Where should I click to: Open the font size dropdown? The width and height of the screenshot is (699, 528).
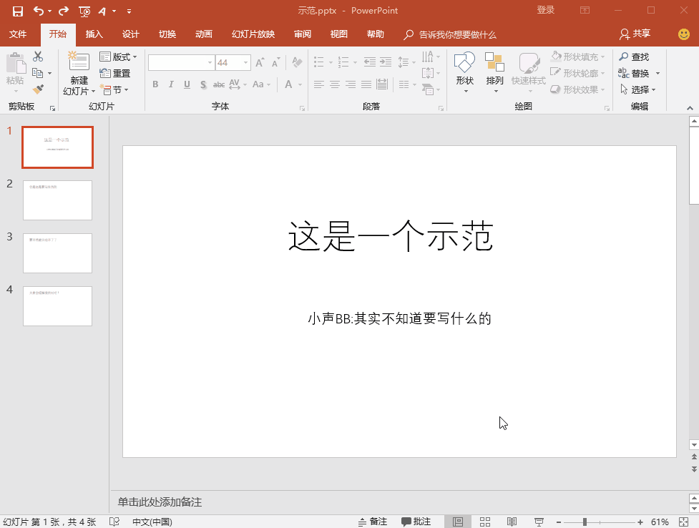coord(246,63)
